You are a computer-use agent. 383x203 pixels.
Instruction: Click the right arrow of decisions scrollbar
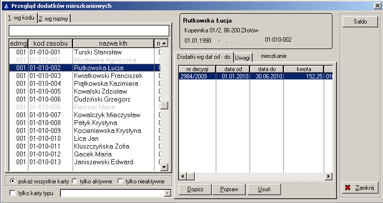(x=329, y=176)
